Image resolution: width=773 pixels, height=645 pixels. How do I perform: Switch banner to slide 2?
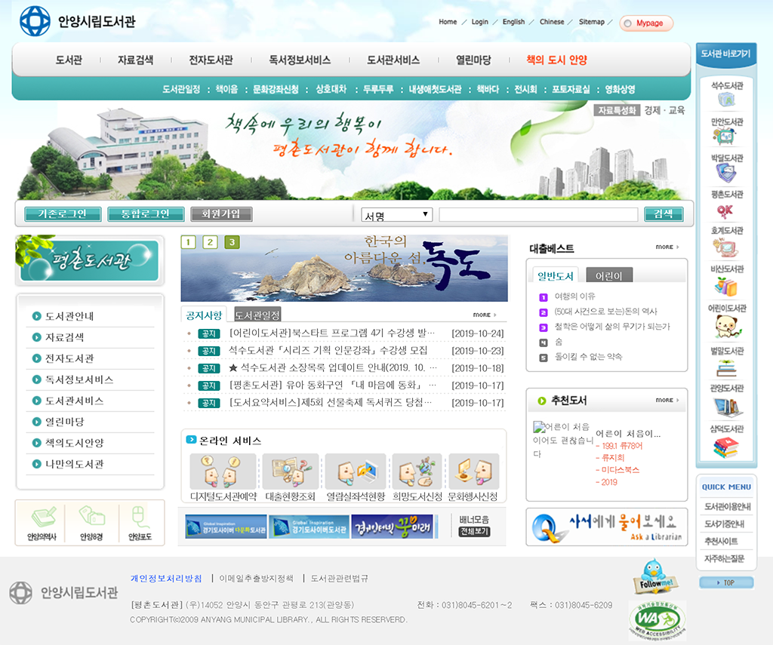[210, 242]
